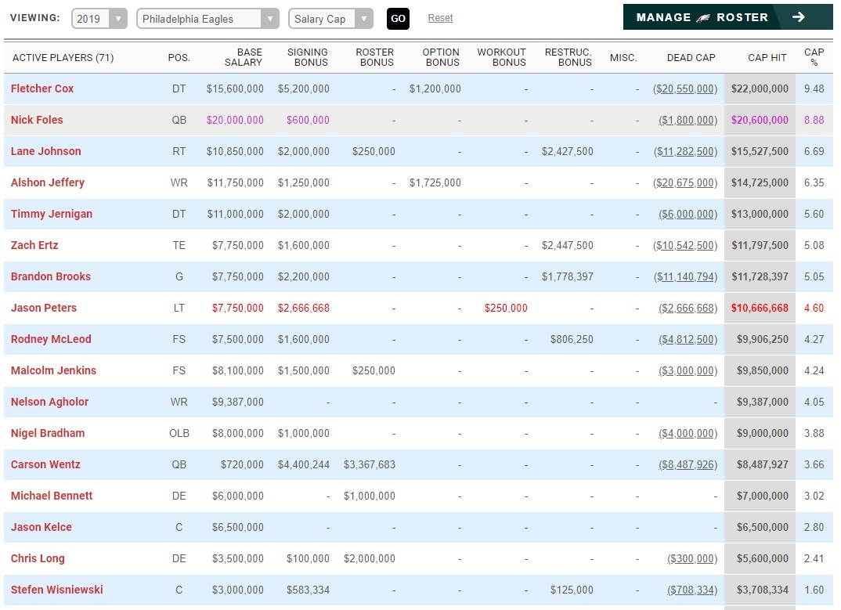Sort by Workout Bonus column header
This screenshot has height=610, width=841.
(501, 57)
